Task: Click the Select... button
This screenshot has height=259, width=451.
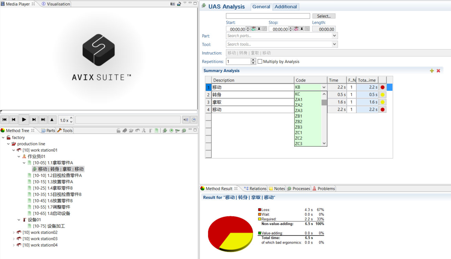Action: click(x=324, y=16)
